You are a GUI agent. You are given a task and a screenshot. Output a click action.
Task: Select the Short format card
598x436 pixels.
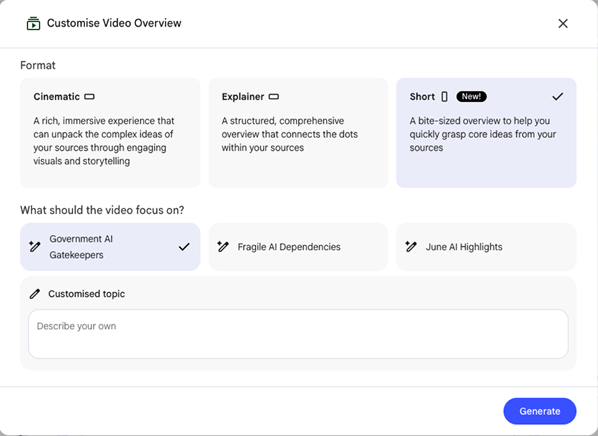pyautogui.click(x=486, y=133)
